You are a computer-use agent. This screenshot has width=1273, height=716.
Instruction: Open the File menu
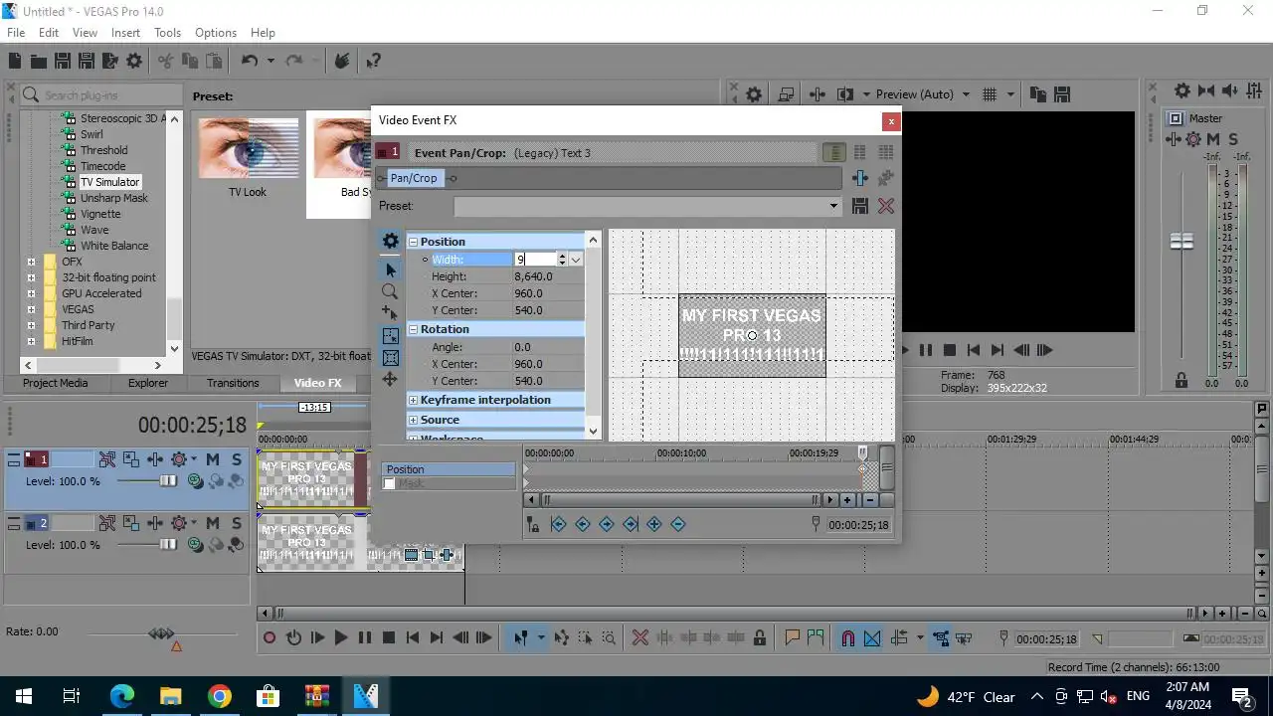pos(16,33)
